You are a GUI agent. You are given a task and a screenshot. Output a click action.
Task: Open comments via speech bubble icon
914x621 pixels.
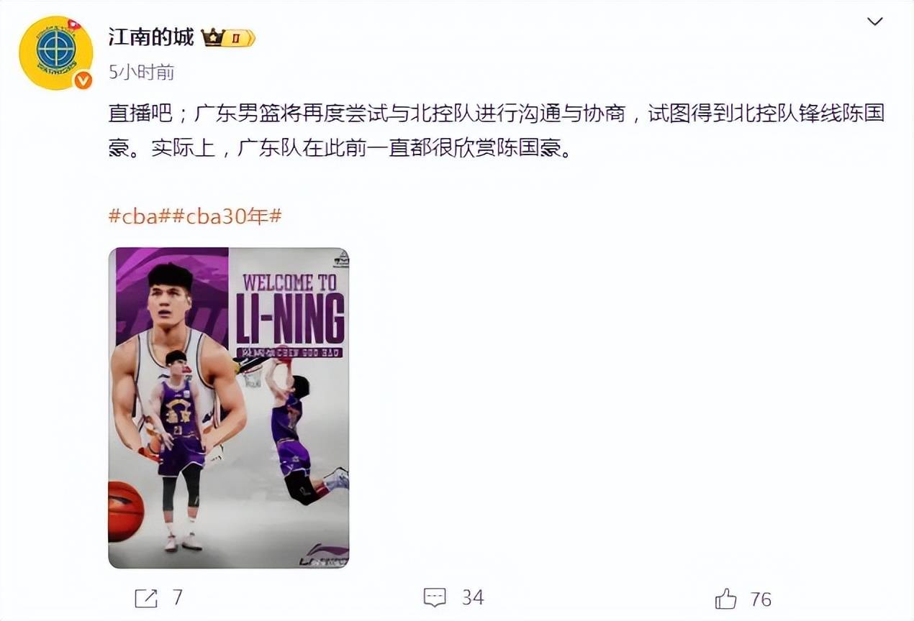[x=435, y=597]
